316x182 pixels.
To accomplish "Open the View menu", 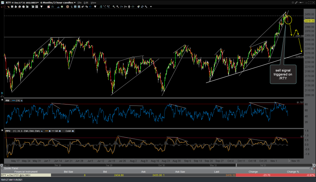I will (x=93, y=2).
